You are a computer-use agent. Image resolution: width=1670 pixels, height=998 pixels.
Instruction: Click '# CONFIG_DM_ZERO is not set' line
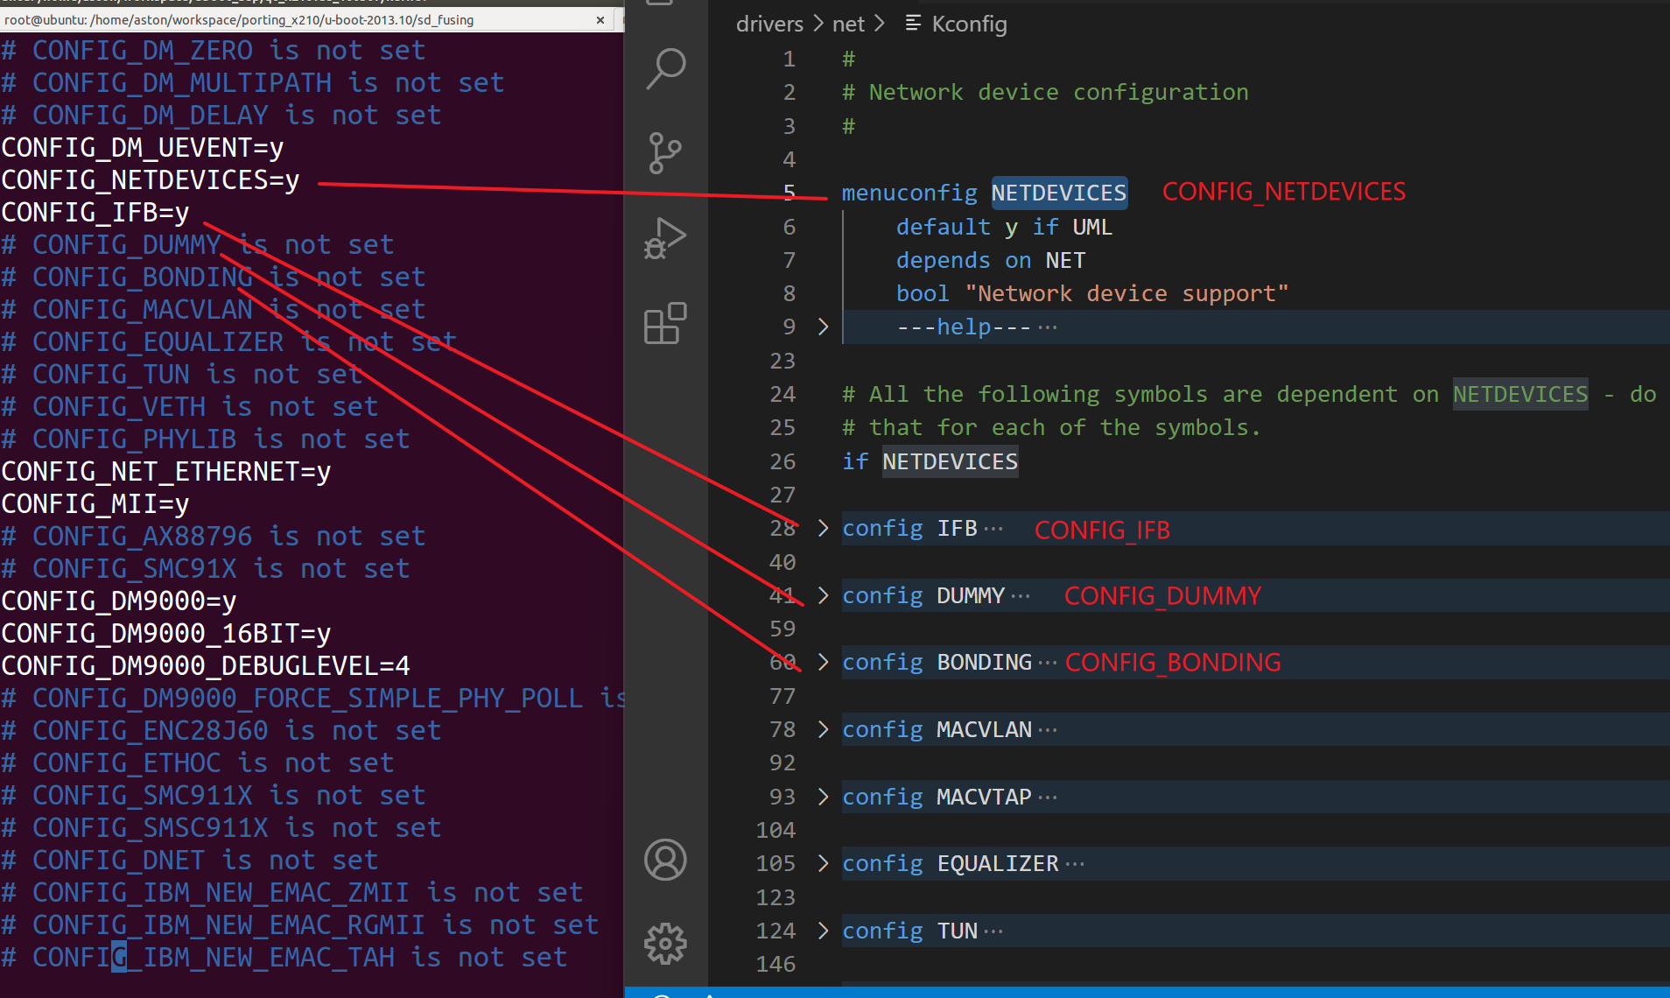click(x=214, y=50)
